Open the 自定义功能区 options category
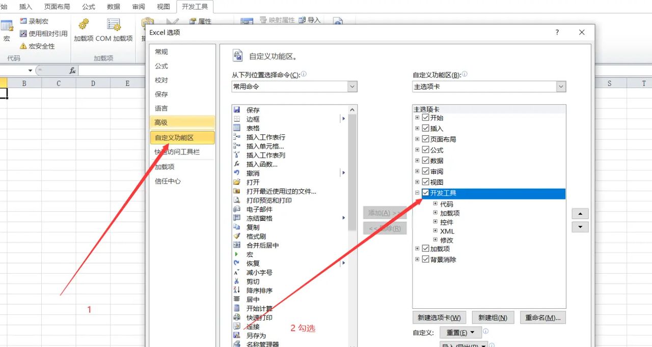 click(x=183, y=137)
